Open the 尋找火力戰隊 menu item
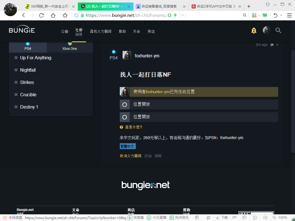This screenshot has width=295, height=221. tap(101, 31)
